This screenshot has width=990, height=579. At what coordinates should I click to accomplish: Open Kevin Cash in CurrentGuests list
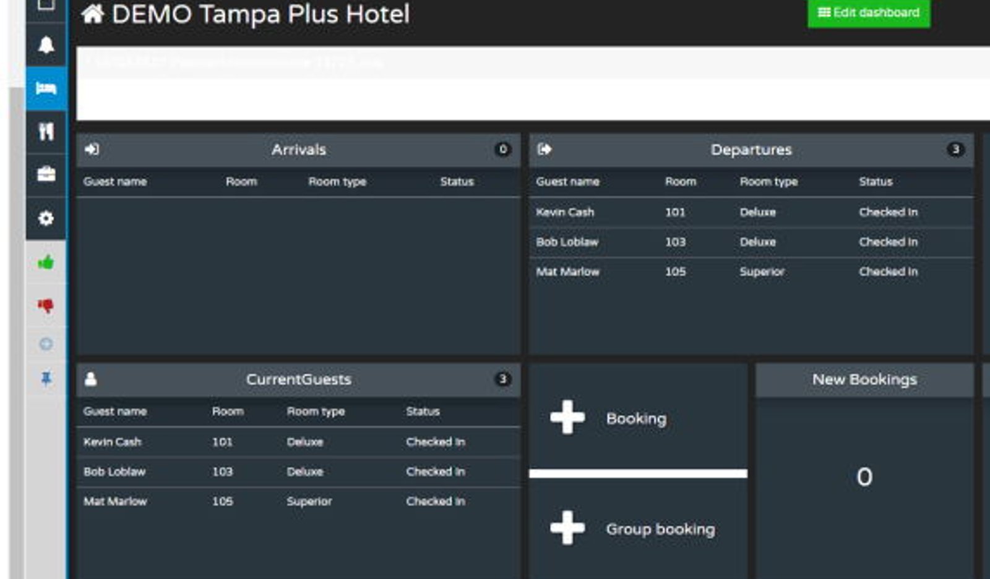click(x=112, y=442)
